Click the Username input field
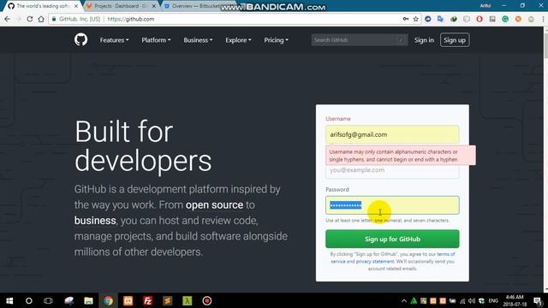The image size is (548, 308). pos(392,134)
